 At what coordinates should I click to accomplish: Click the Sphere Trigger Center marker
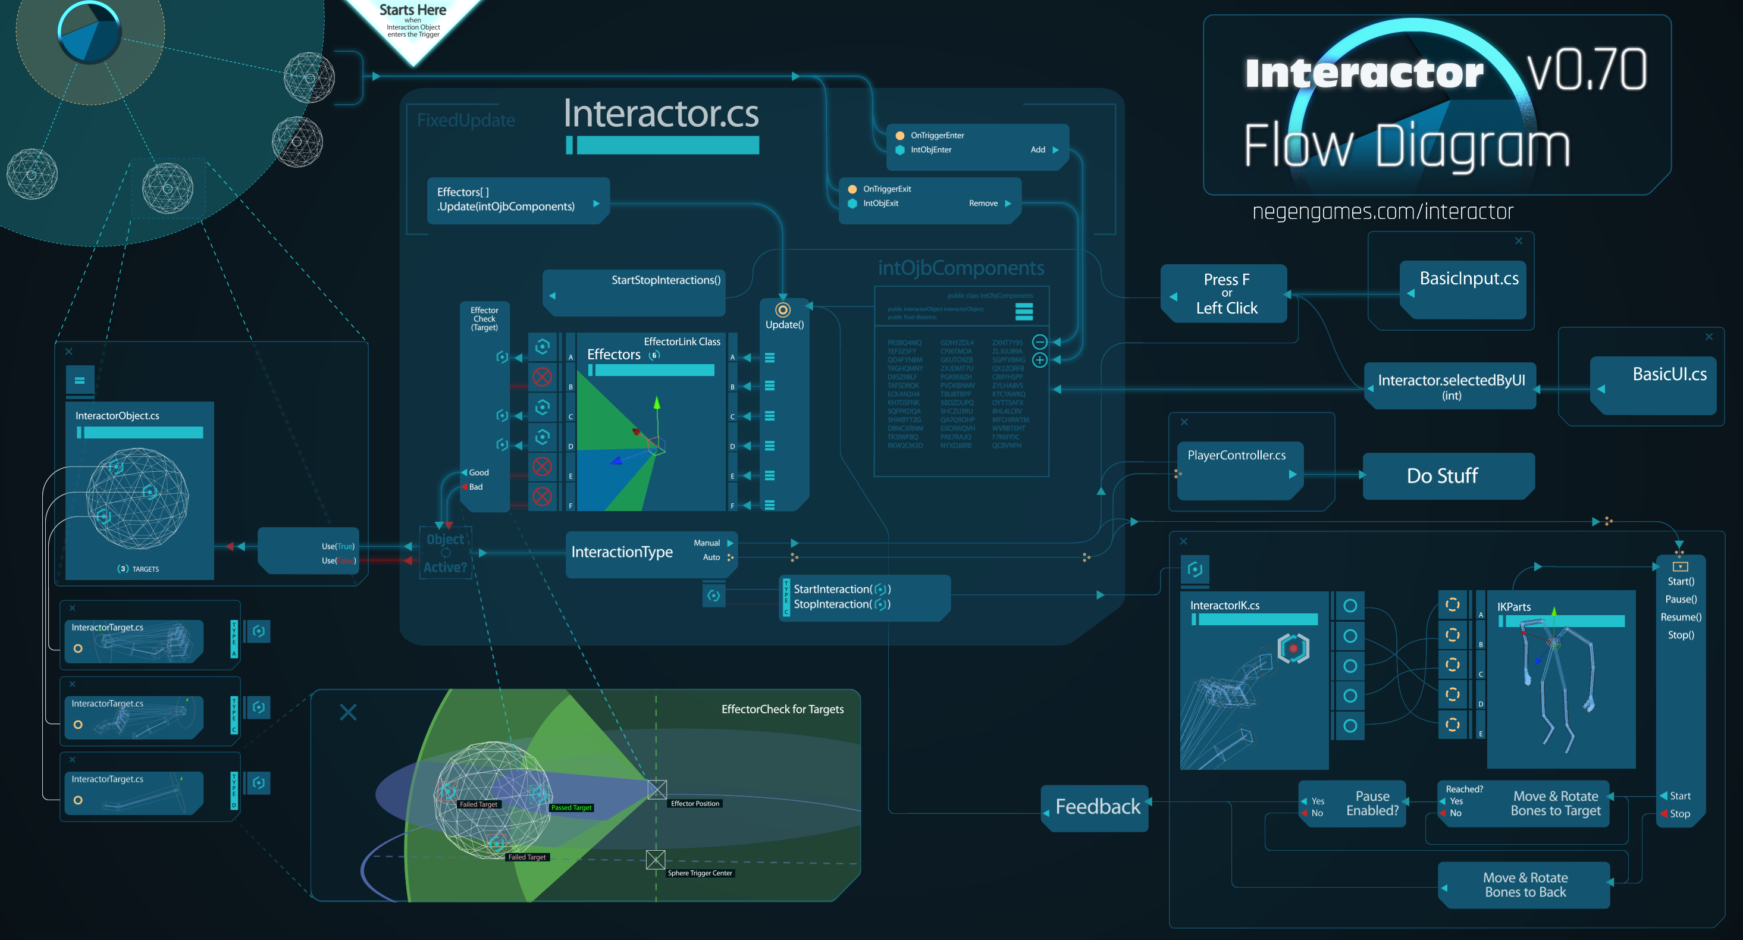(x=656, y=861)
